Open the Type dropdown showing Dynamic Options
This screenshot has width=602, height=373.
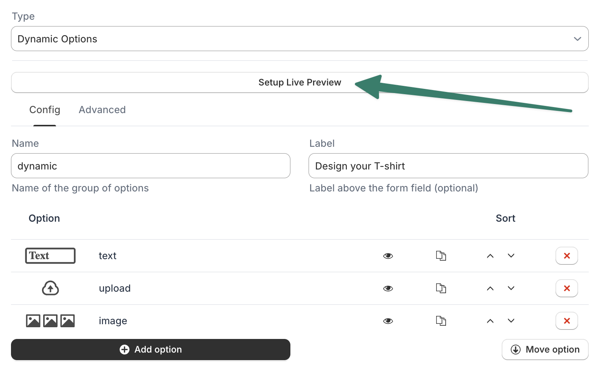click(x=299, y=39)
